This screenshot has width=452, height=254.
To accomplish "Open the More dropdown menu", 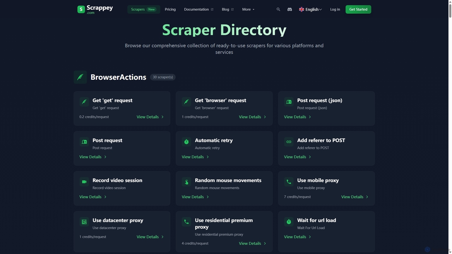I will click(248, 10).
